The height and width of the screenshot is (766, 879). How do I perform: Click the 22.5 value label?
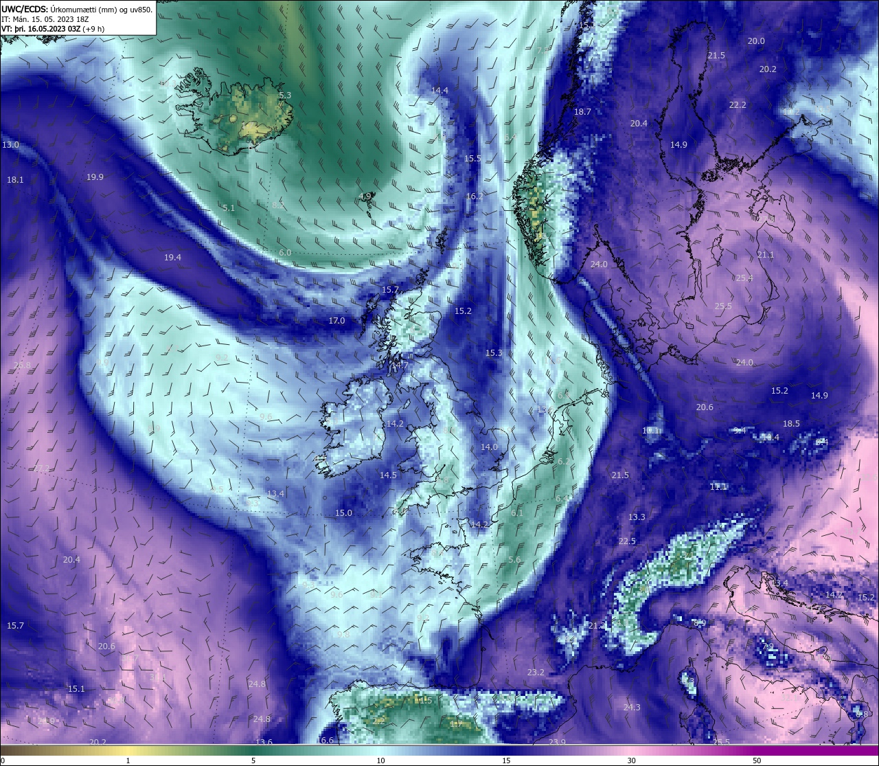[x=627, y=541]
